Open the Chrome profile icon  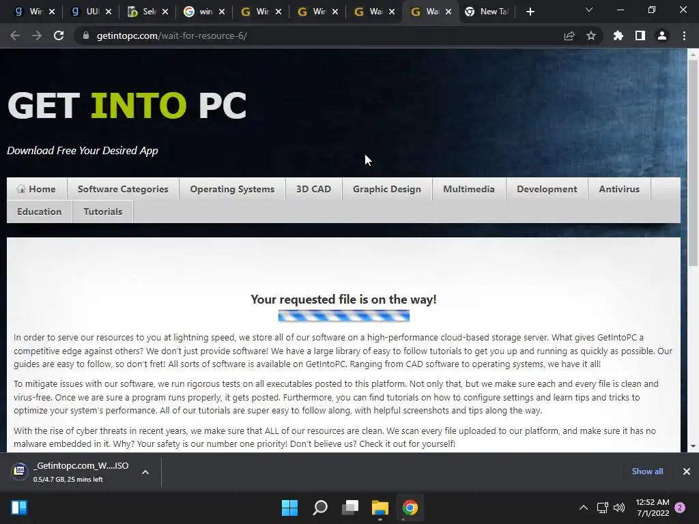pos(662,35)
